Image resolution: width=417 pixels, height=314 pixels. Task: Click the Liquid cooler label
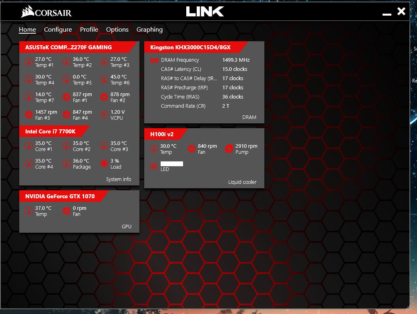[242, 182]
